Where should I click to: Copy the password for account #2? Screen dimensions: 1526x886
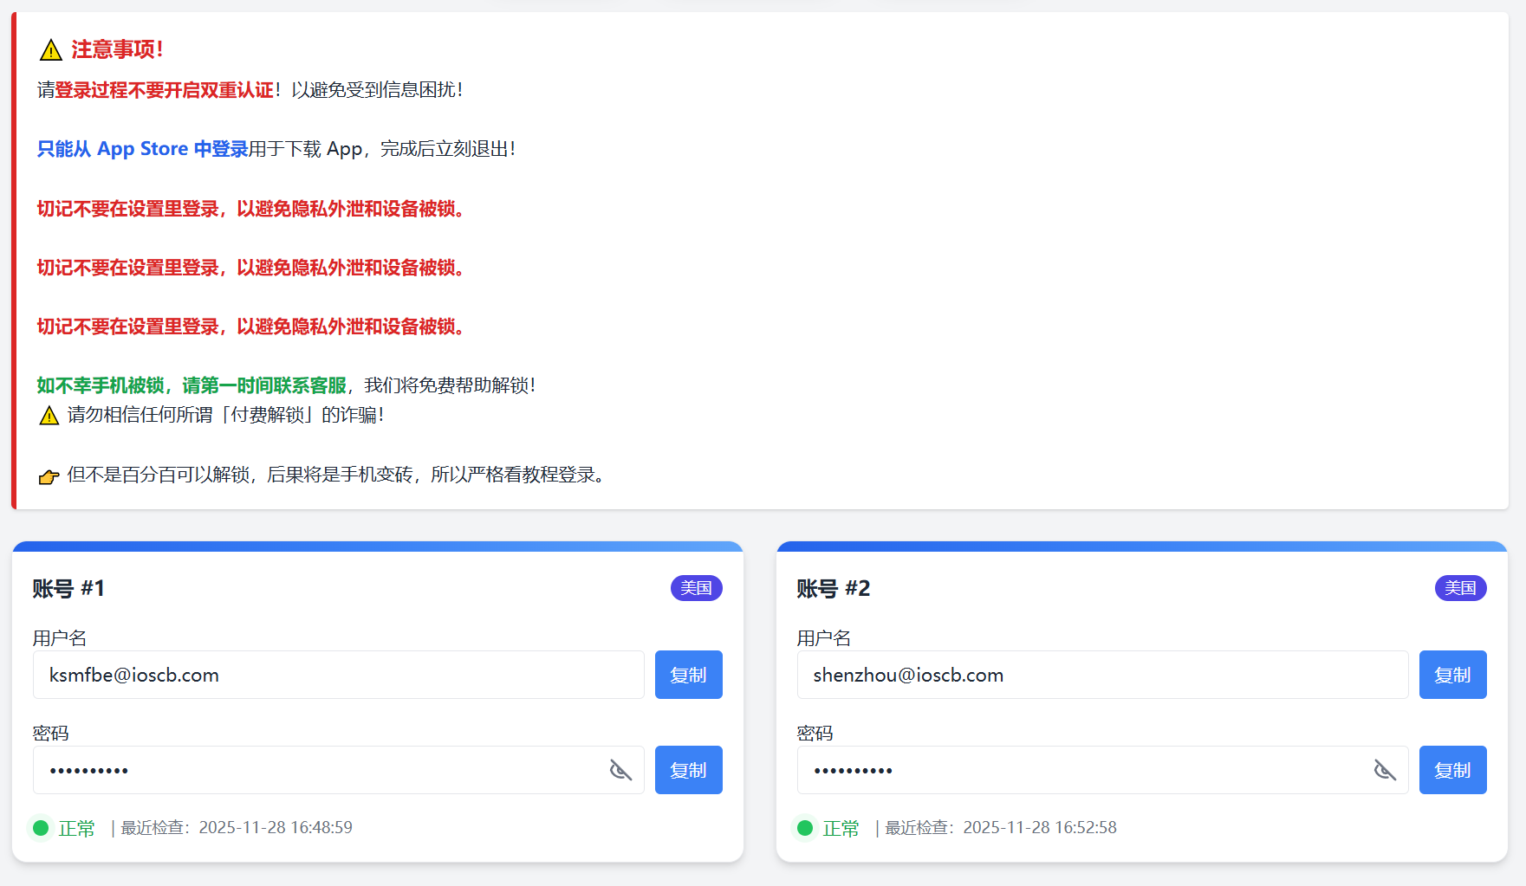1452,770
